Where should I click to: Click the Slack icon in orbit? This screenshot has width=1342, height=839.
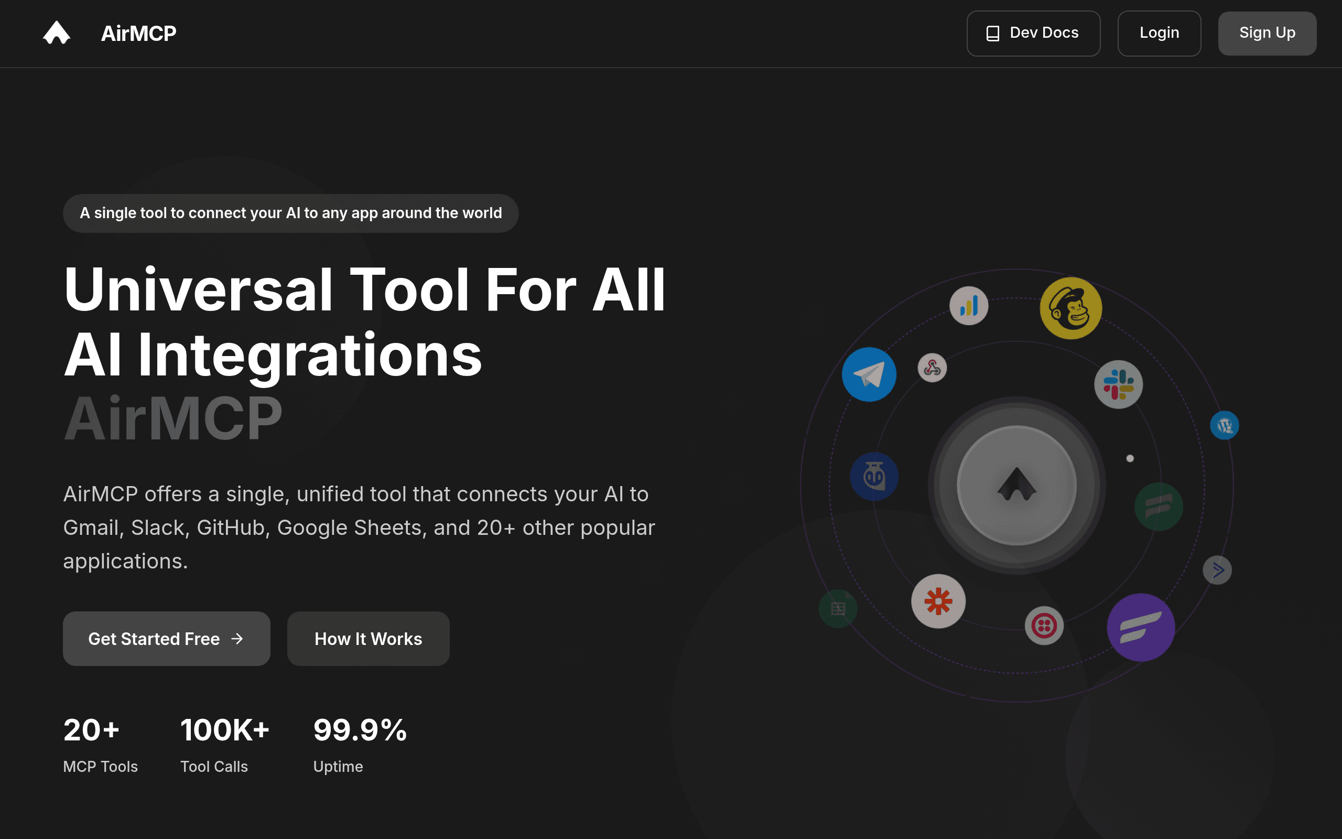coord(1119,384)
